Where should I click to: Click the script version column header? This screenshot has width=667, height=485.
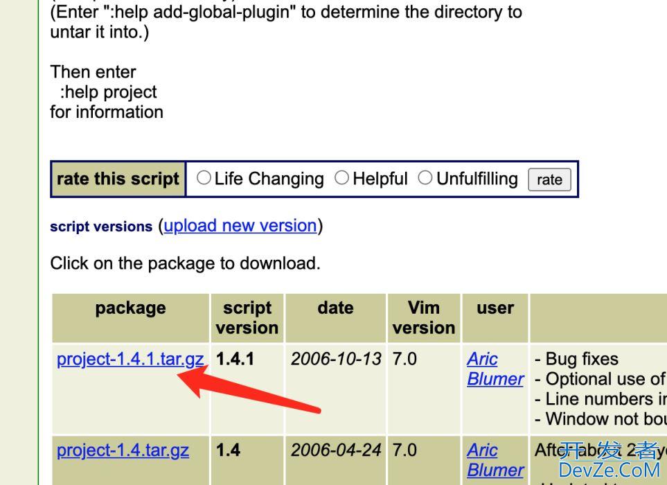coord(247,318)
